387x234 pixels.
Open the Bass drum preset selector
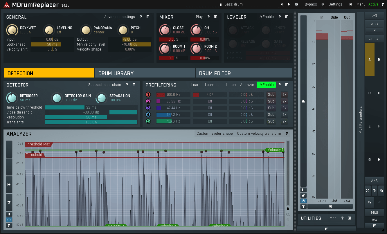231,4
